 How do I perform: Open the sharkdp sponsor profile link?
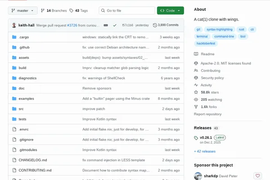(x=211, y=176)
